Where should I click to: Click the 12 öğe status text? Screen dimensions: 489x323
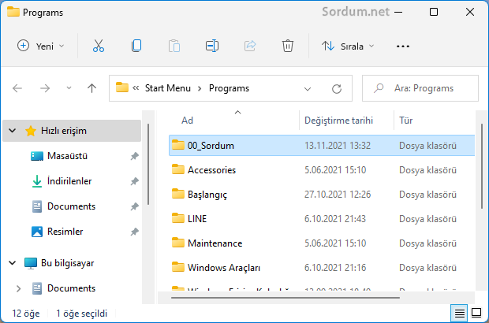pos(26,314)
